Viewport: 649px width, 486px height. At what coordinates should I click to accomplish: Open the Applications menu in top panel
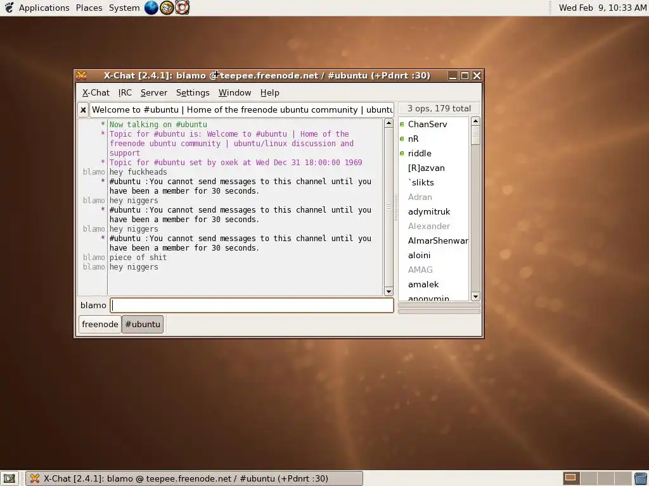(x=44, y=8)
